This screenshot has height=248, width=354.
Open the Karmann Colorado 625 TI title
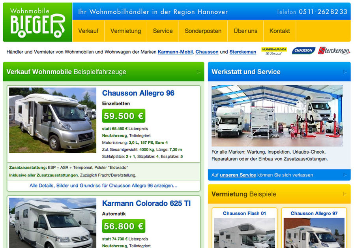click(146, 203)
